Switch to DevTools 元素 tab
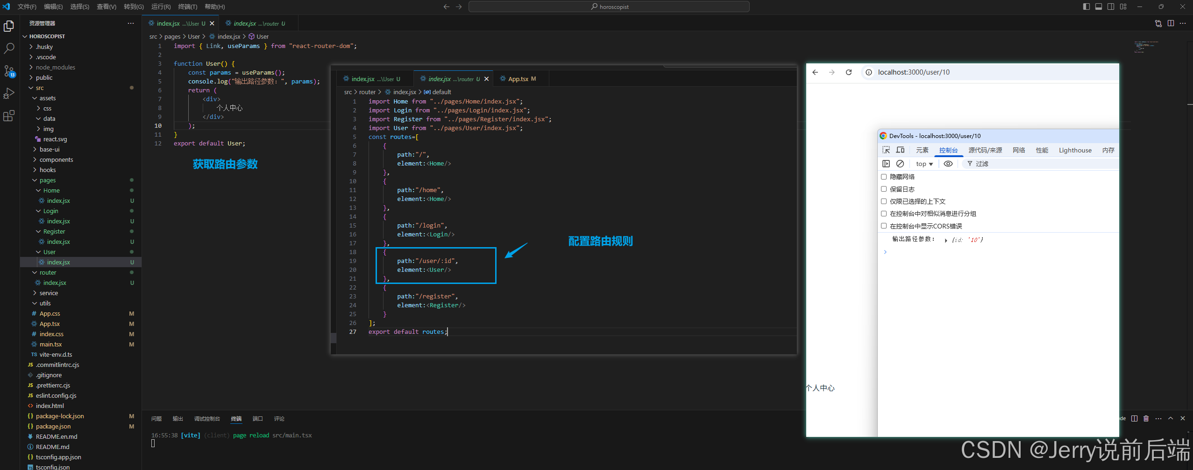The height and width of the screenshot is (470, 1193). pos(922,150)
